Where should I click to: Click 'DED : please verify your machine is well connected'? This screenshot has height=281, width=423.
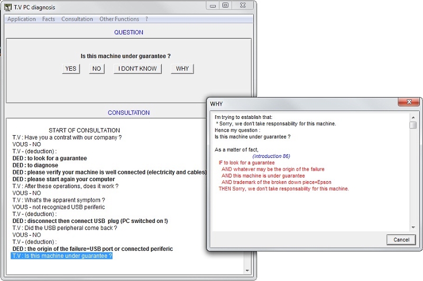(x=109, y=172)
